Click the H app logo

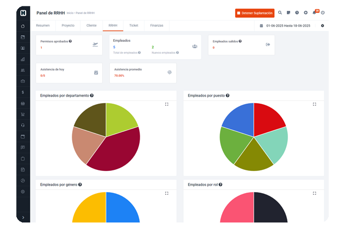[x=23, y=13]
